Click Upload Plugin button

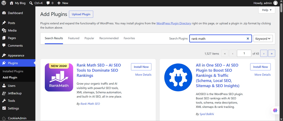81,14
